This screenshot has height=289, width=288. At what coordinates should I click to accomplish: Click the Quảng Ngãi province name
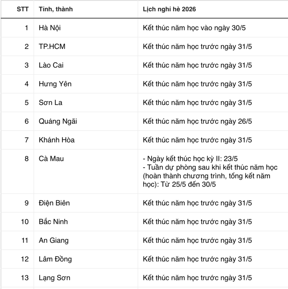click(58, 121)
